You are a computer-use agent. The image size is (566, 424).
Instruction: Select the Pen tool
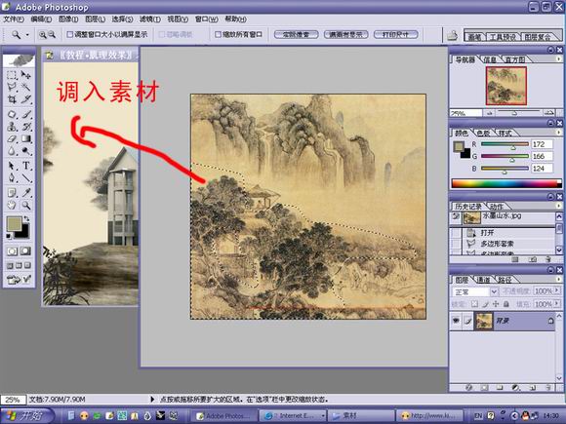[12, 178]
